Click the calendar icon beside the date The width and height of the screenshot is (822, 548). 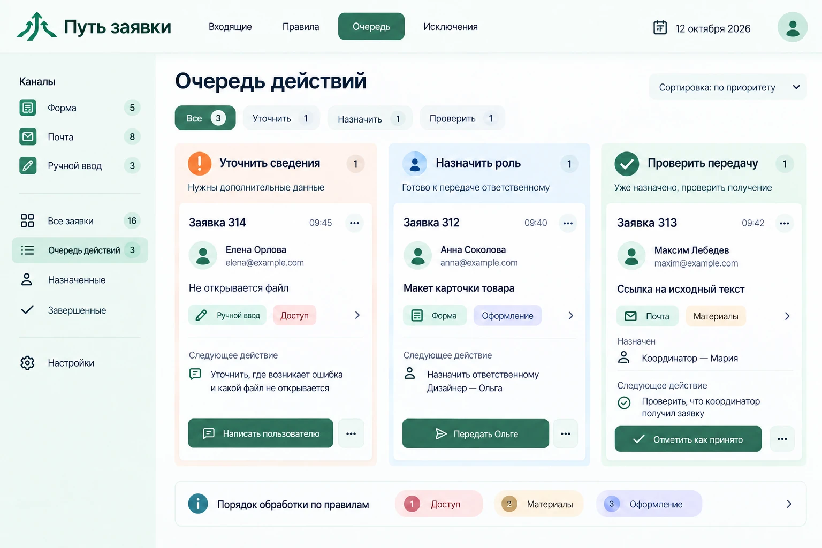click(660, 27)
